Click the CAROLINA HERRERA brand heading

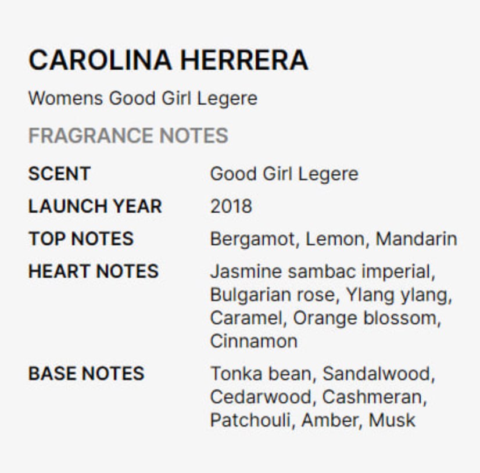pyautogui.click(x=168, y=60)
